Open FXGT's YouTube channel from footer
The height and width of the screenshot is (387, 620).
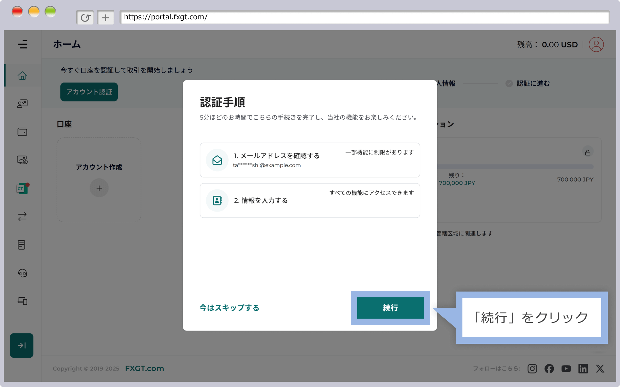[x=566, y=369]
